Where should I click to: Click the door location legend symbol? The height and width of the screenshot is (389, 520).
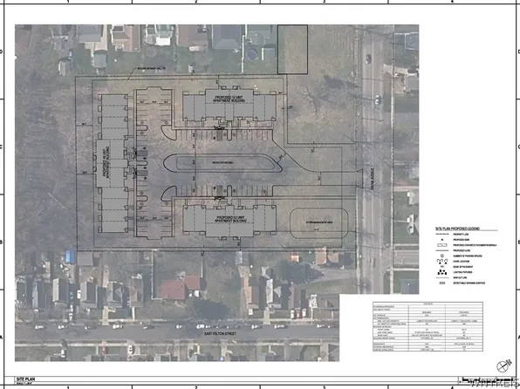pyautogui.click(x=441, y=262)
